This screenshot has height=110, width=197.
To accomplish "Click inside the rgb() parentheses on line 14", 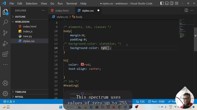I will point(108,48).
